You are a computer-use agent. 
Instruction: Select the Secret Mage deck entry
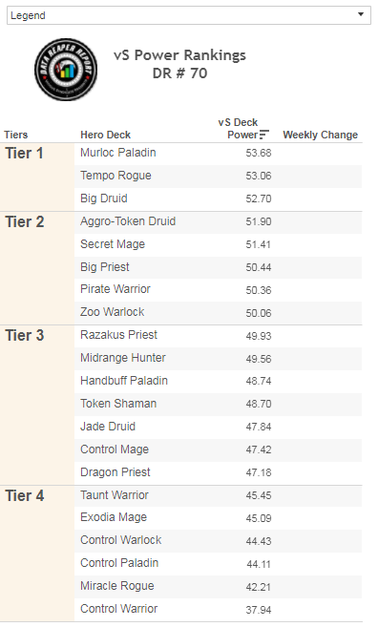click(x=113, y=244)
